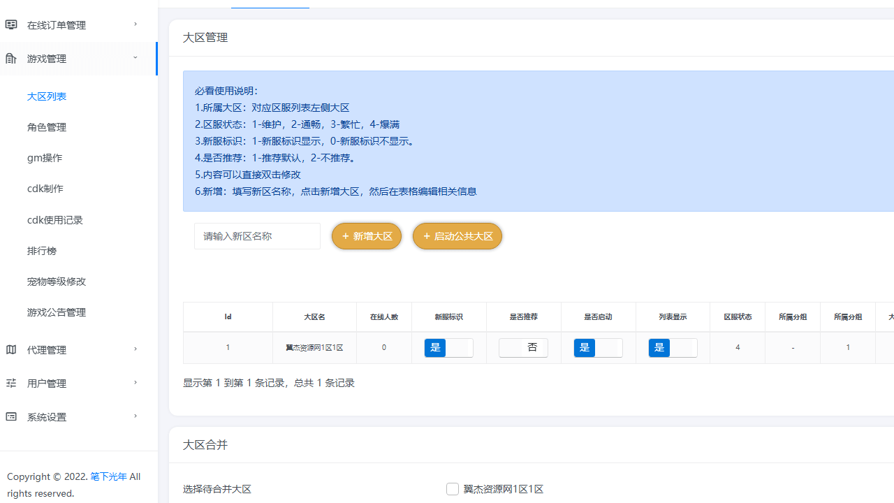Collapse the 游戏管理 menu arrow
Image resolution: width=894 pixels, height=503 pixels.
coord(135,58)
